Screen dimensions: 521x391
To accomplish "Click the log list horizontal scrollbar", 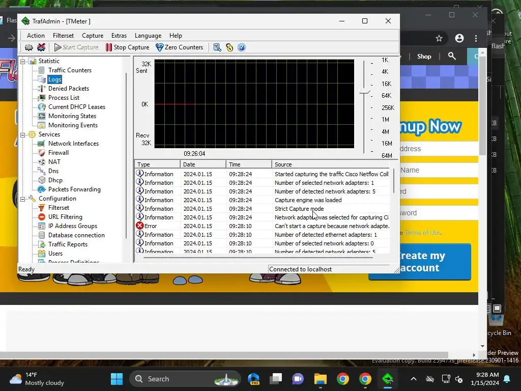I will [x=258, y=257].
